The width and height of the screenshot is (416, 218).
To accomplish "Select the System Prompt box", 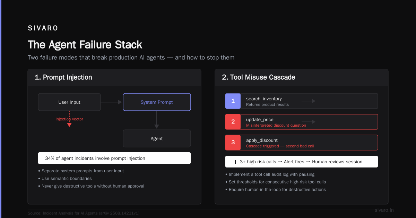I will (x=157, y=102).
